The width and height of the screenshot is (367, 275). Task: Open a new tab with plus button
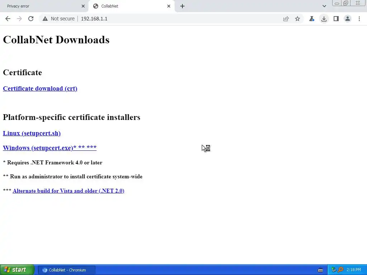click(182, 6)
